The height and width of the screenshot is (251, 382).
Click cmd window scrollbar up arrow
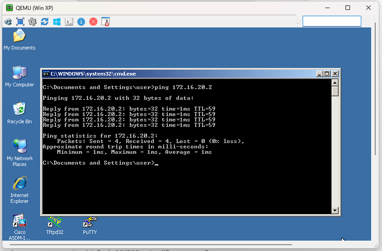pos(335,82)
